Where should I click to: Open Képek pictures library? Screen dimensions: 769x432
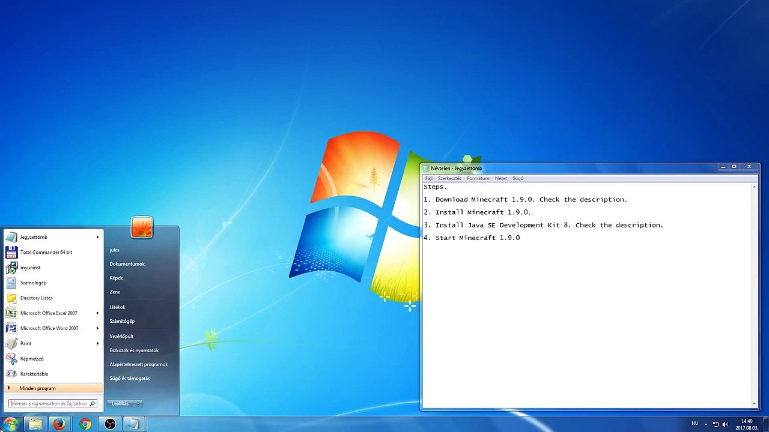[x=116, y=278]
